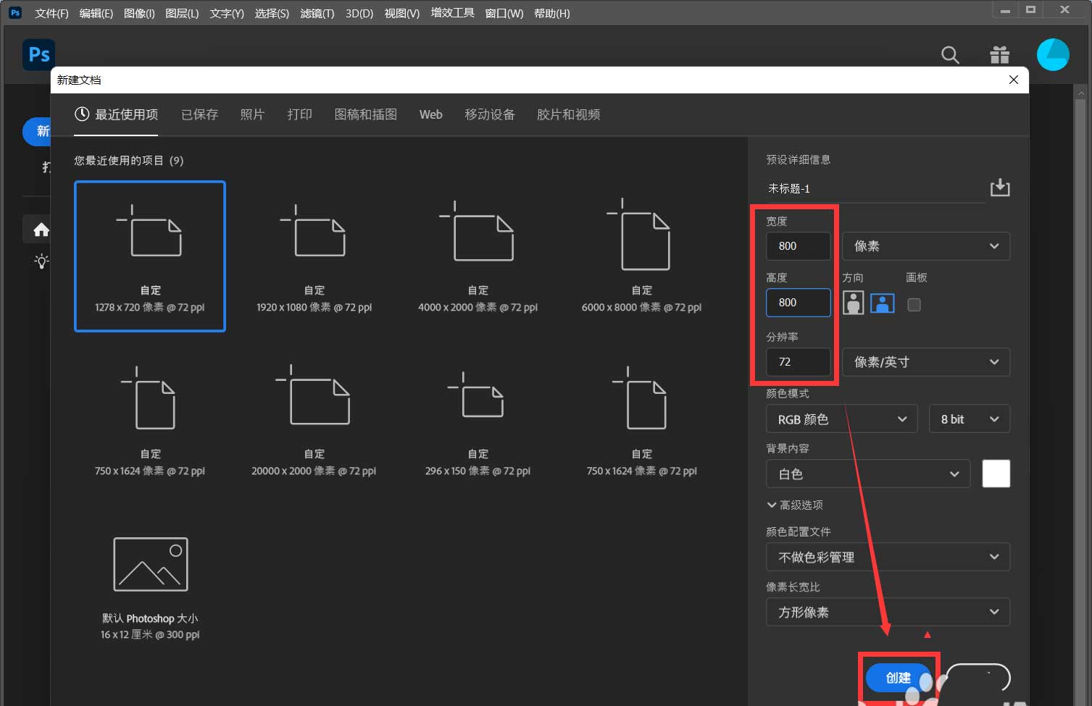Image resolution: width=1092 pixels, height=706 pixels.
Task: Open the 帮助(H) menu
Action: tap(552, 13)
